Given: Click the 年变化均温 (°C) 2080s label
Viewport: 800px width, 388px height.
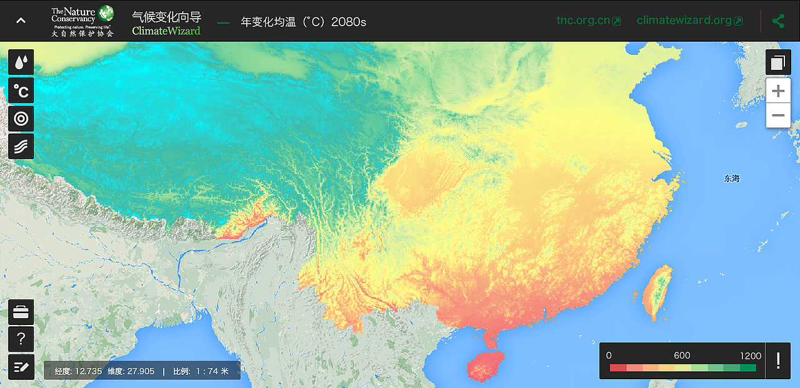Looking at the screenshot, I should pos(303,22).
